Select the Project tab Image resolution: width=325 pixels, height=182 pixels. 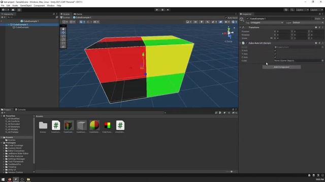[x=6, y=110]
